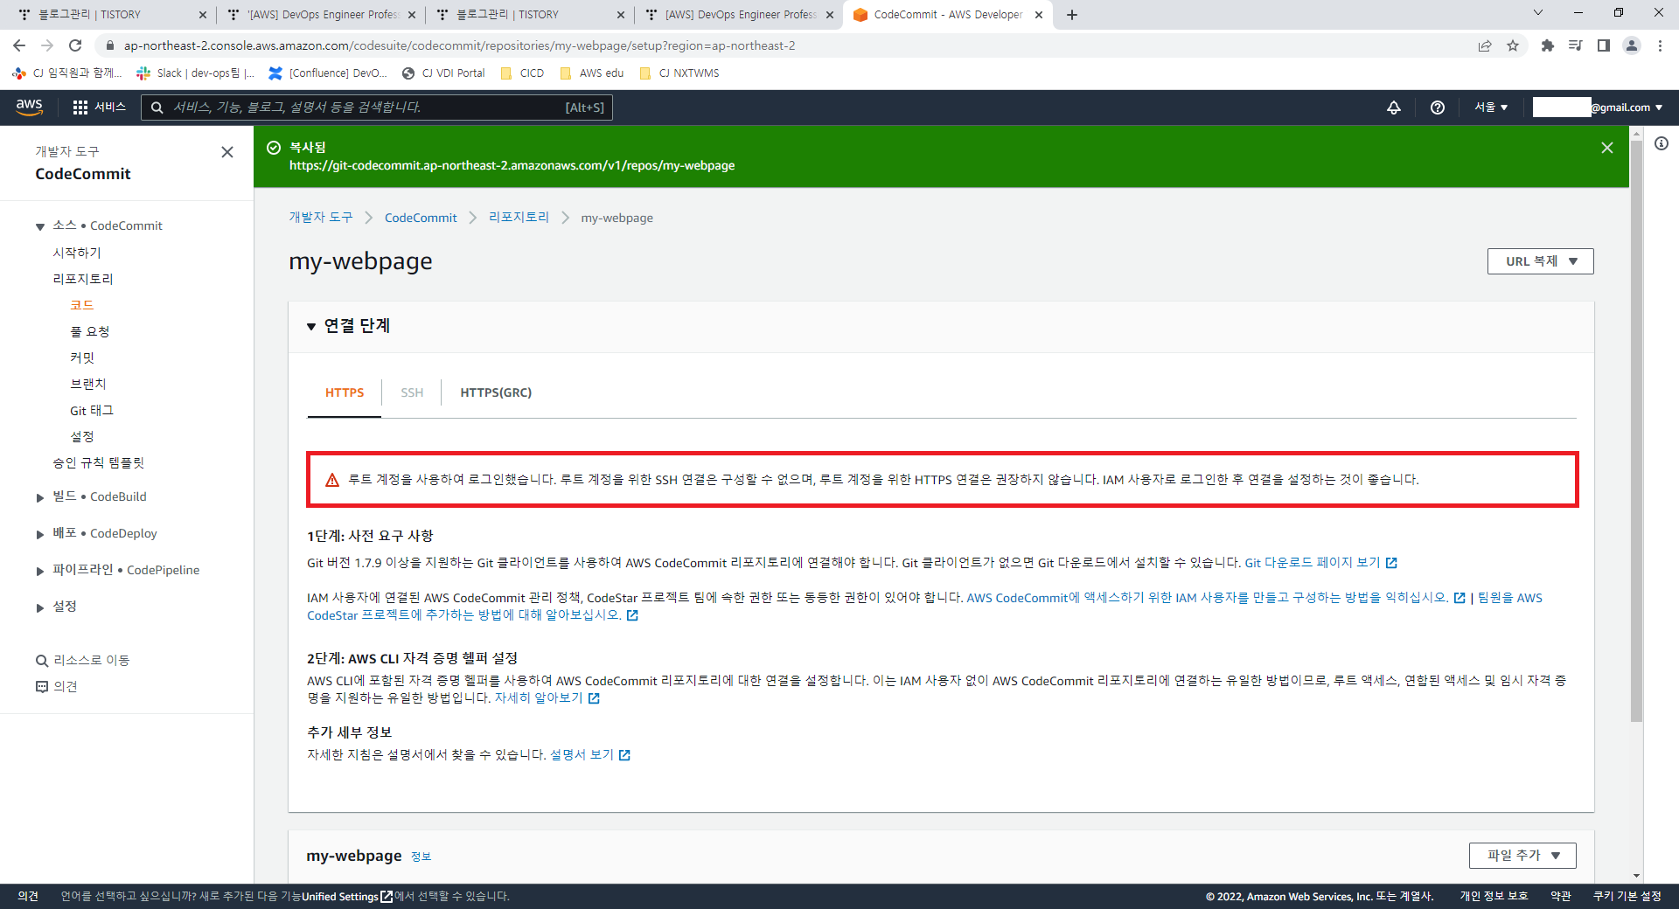
Task: Select the HTTPS(GRC) connection tab
Action: (496, 393)
